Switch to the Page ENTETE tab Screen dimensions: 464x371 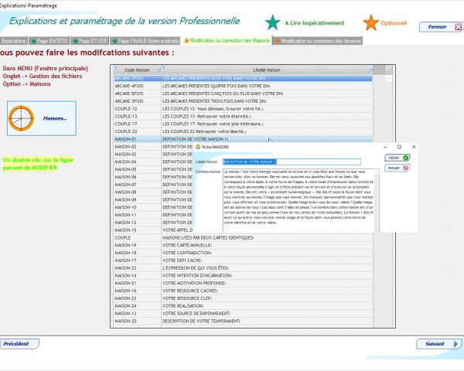click(x=49, y=41)
